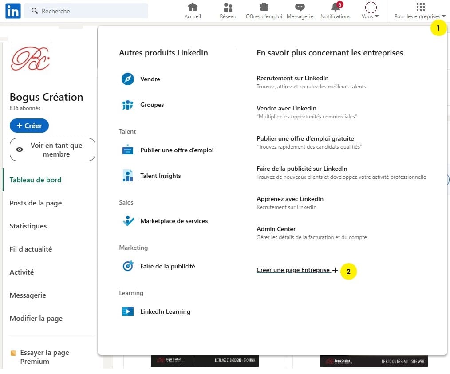Click the Vendre label in products list

coord(150,79)
